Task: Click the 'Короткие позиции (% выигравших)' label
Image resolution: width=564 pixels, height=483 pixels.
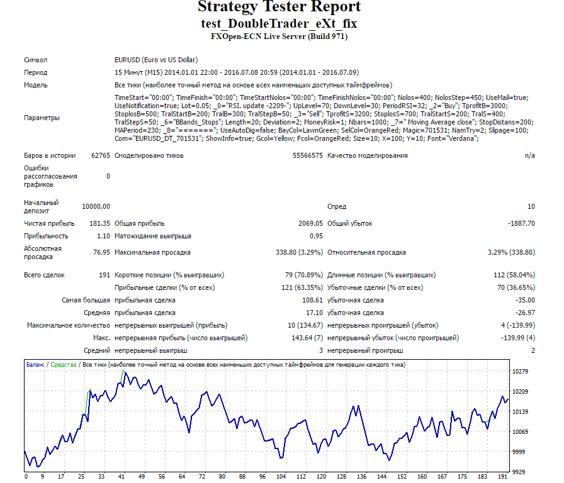Action: click(x=169, y=275)
